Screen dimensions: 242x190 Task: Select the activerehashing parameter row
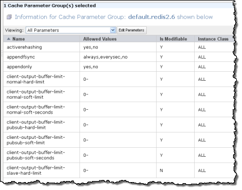[118, 47]
